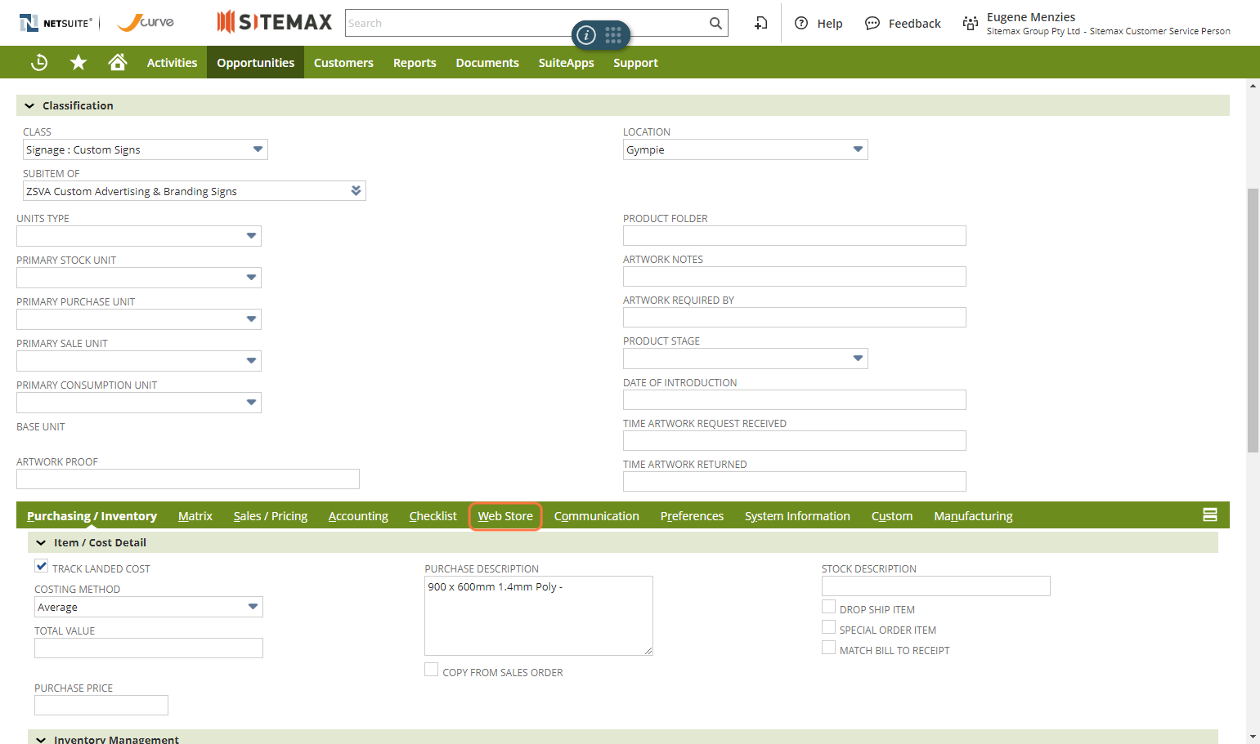Open the Shortcuts star icon
This screenshot has width=1260, height=744.
(x=78, y=63)
